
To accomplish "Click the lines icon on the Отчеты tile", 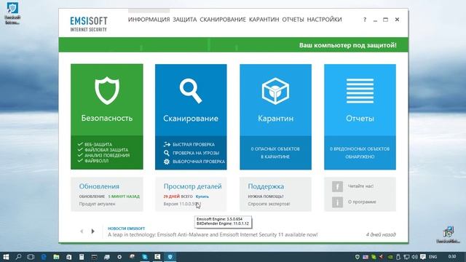I will (360, 91).
